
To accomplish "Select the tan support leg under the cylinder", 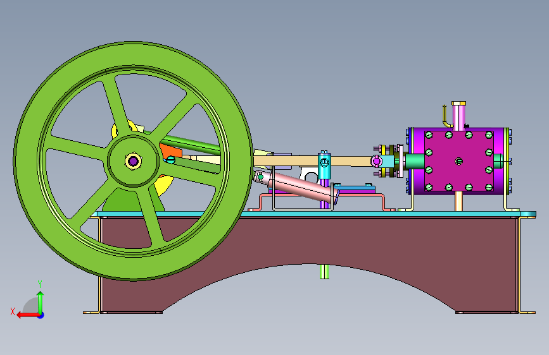I will (458, 202).
